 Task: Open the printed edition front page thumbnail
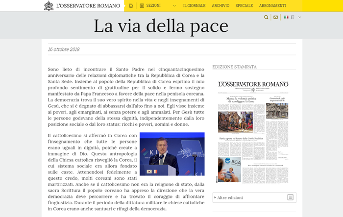(253, 132)
